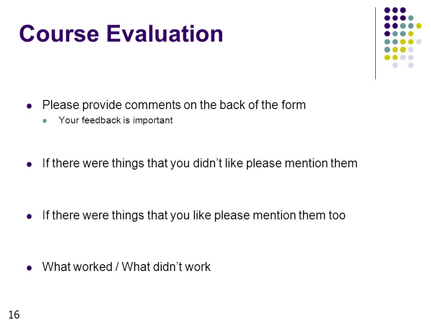
Task: Click the Course Evaluation slide title
Action: pos(121,34)
